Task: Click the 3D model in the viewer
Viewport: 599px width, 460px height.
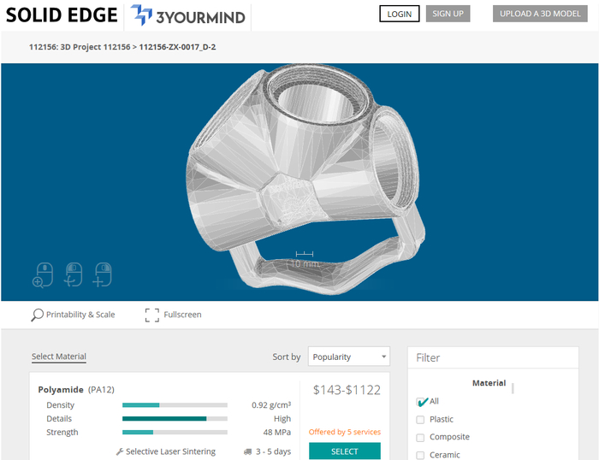Action: tap(305, 180)
